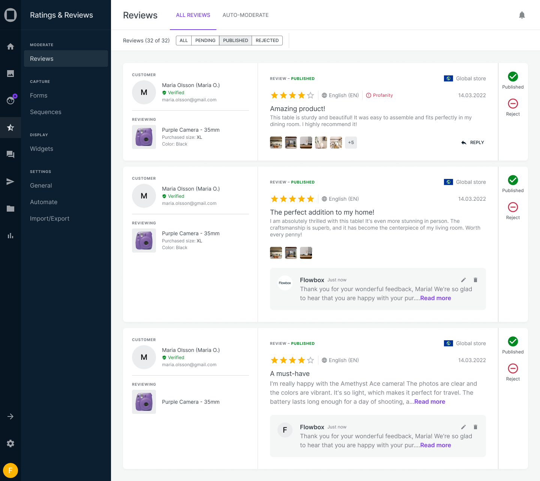Reject the Amazing product review
This screenshot has height=481, width=540.
(x=513, y=107)
